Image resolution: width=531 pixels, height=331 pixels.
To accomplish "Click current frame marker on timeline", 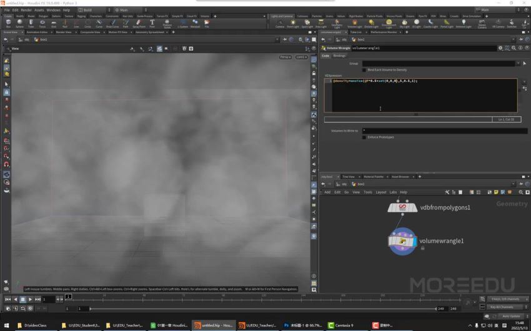I will [69, 297].
